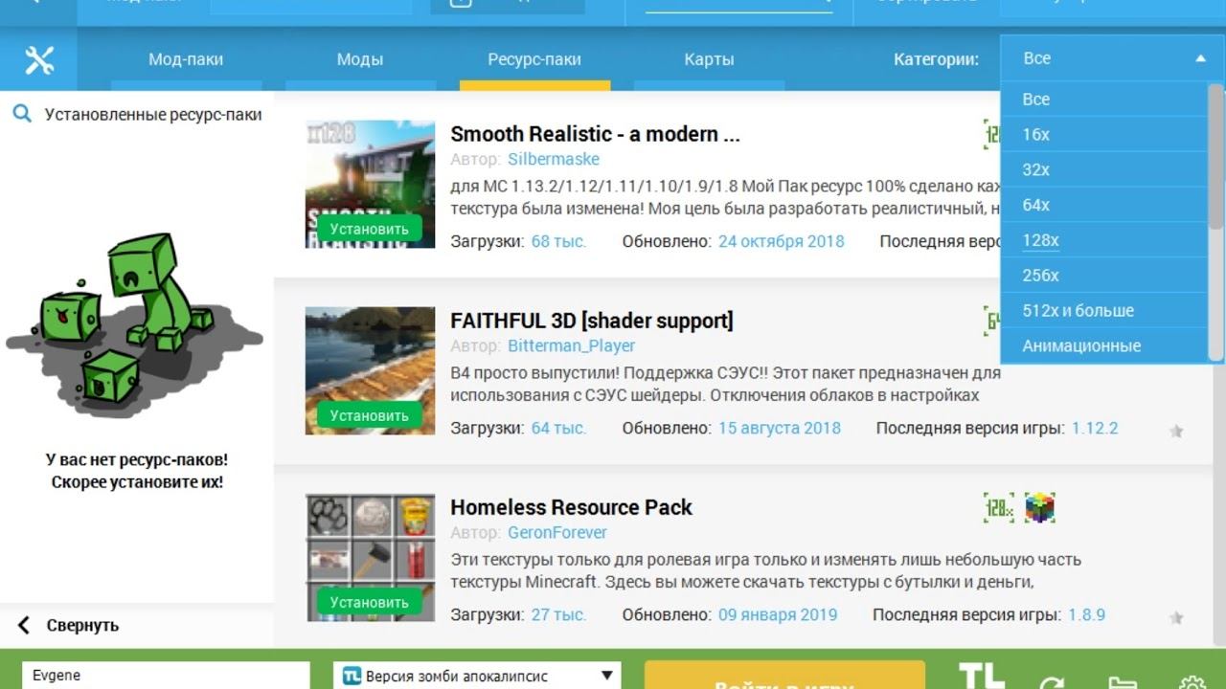Open author GeronForever link

(557, 532)
